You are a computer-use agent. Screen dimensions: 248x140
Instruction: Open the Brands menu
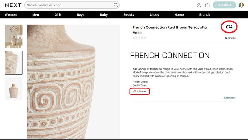tap(205, 15)
